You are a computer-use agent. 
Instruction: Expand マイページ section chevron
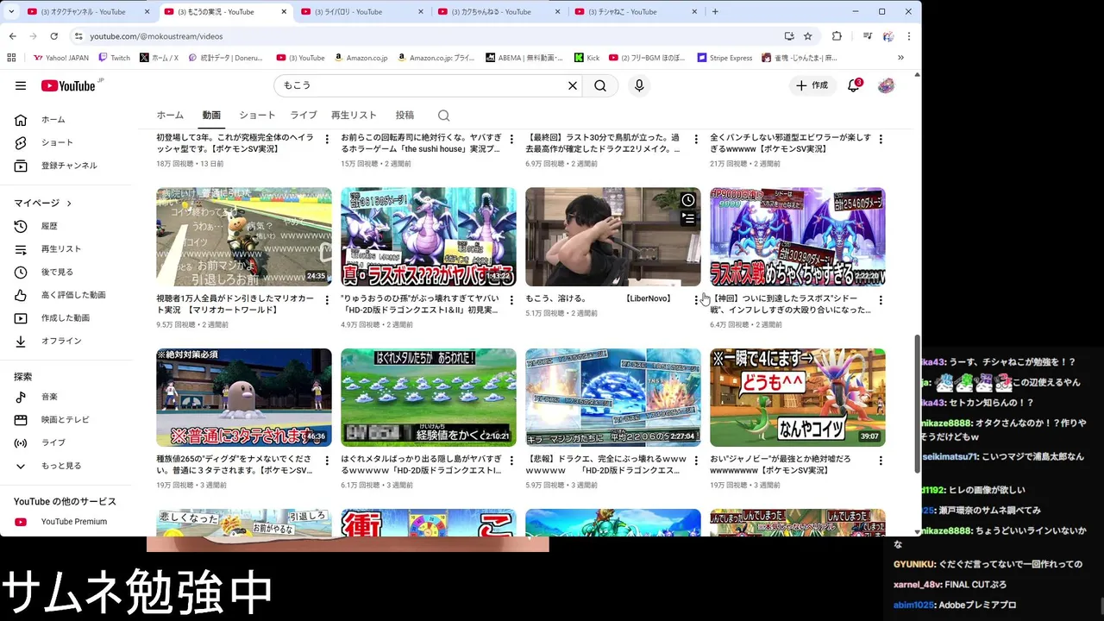point(69,204)
